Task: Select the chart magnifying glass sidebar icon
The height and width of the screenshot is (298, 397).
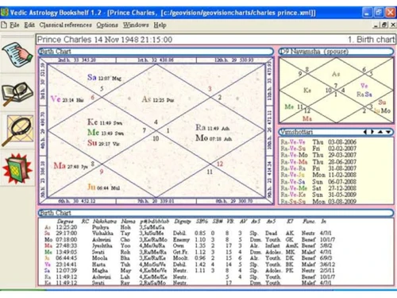Action: click(x=17, y=130)
